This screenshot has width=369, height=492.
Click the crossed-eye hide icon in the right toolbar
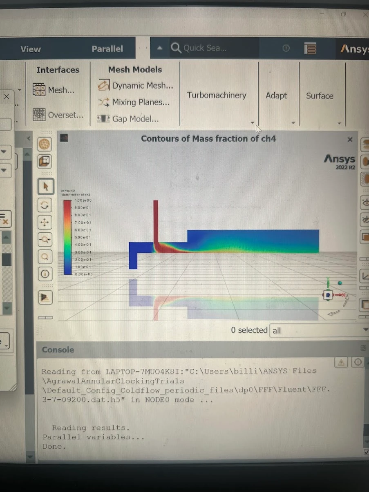click(x=365, y=220)
